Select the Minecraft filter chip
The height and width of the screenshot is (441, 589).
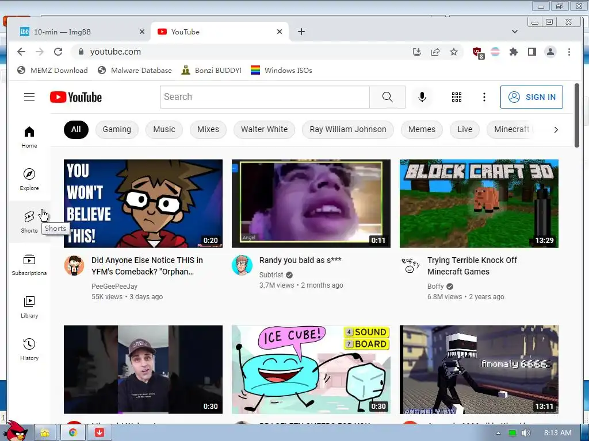point(511,129)
